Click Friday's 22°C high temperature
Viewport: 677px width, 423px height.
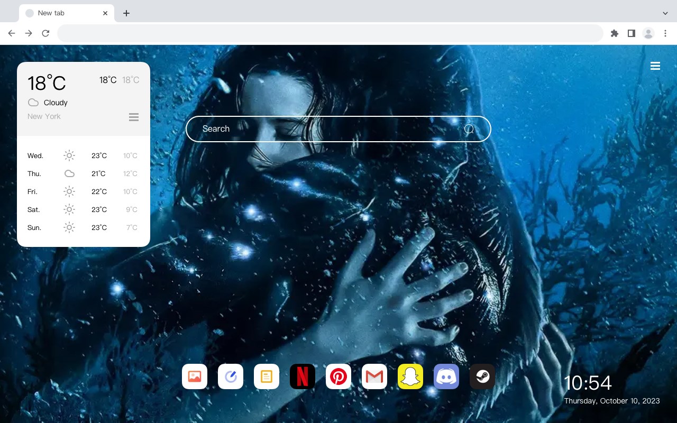[x=99, y=191]
